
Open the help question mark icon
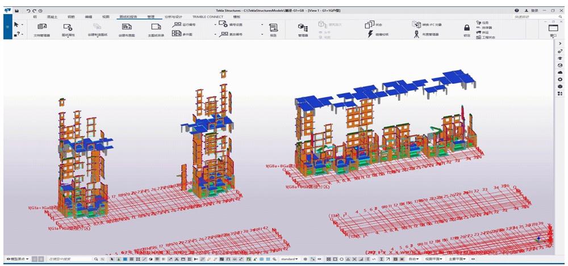517,10
